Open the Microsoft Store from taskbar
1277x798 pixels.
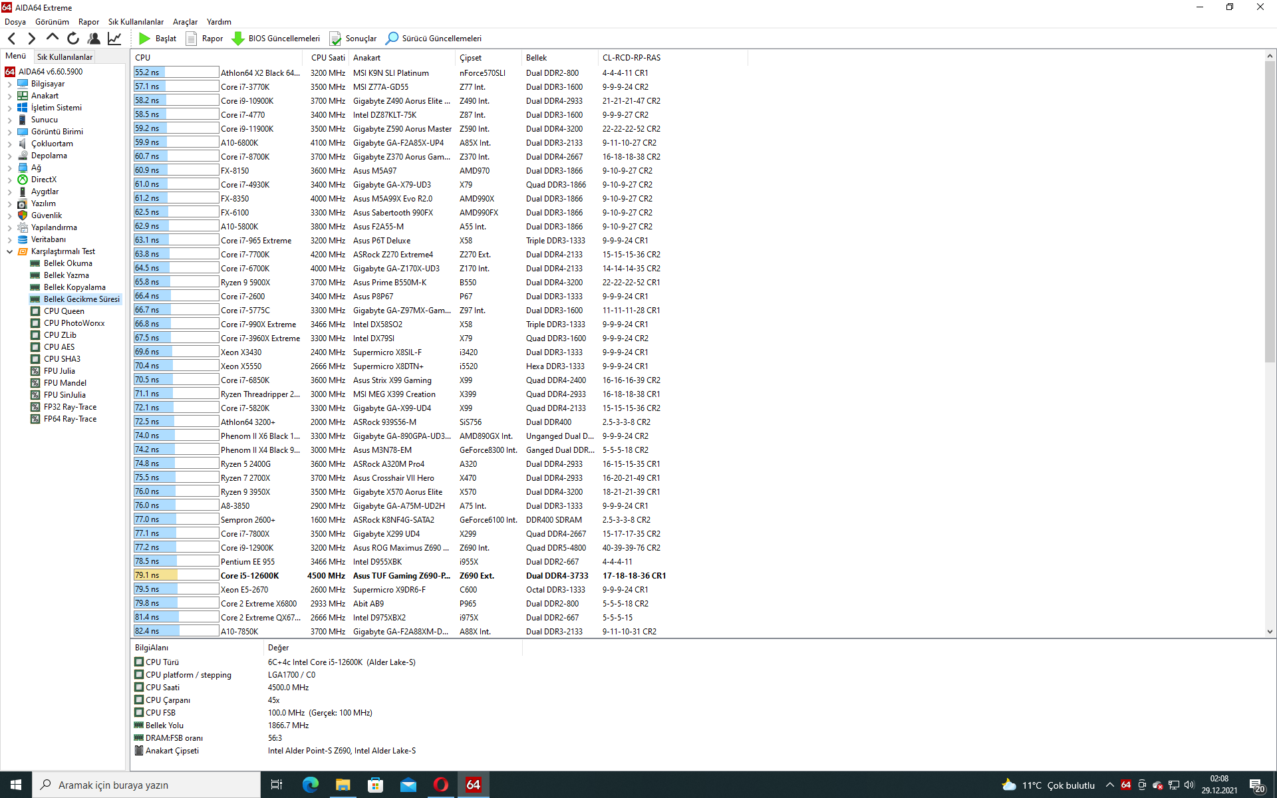point(375,785)
